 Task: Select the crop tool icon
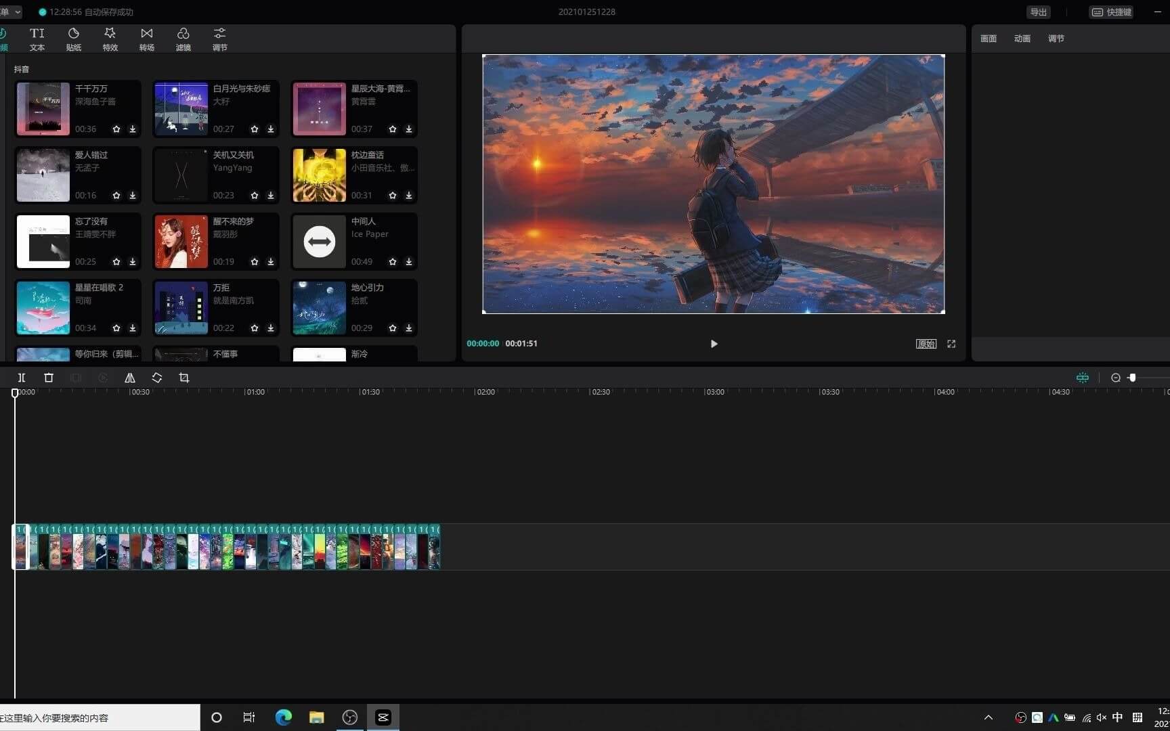click(184, 378)
